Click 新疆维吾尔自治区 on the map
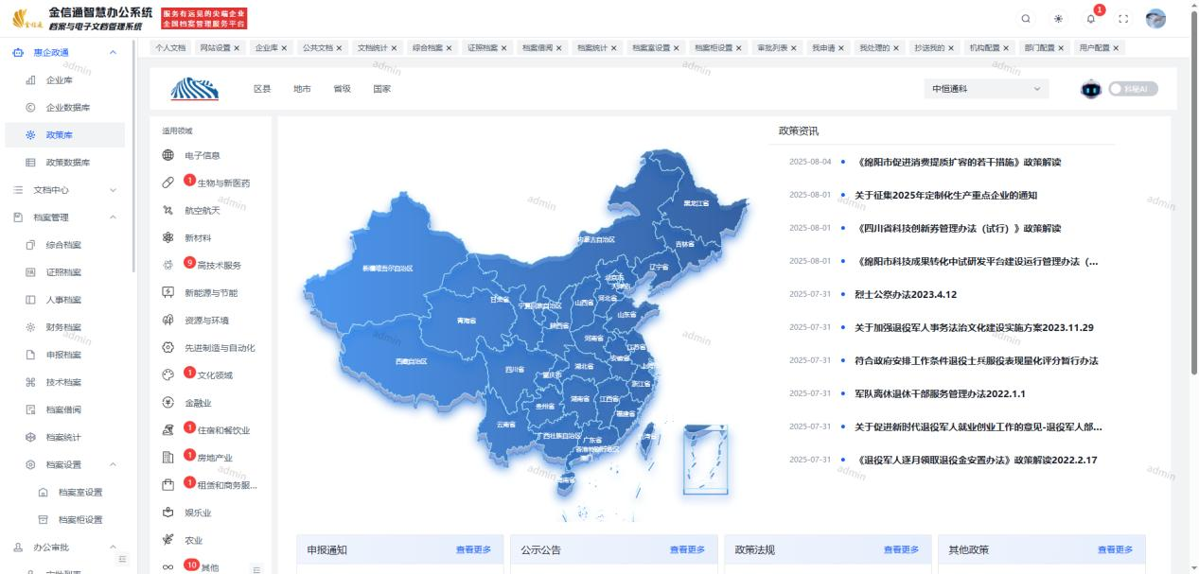The height and width of the screenshot is (574, 1199). click(388, 269)
